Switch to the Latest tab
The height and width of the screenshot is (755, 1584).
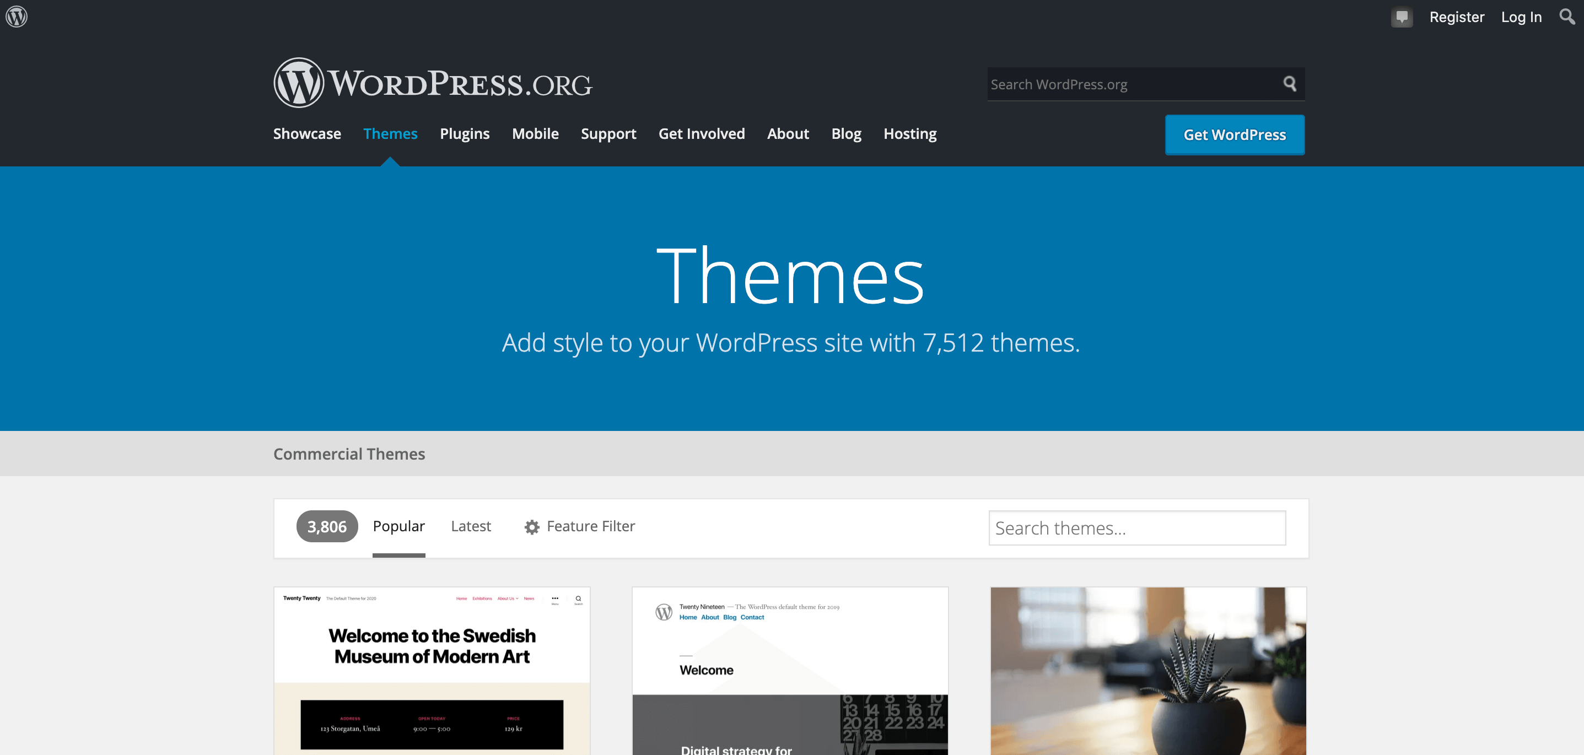(471, 526)
